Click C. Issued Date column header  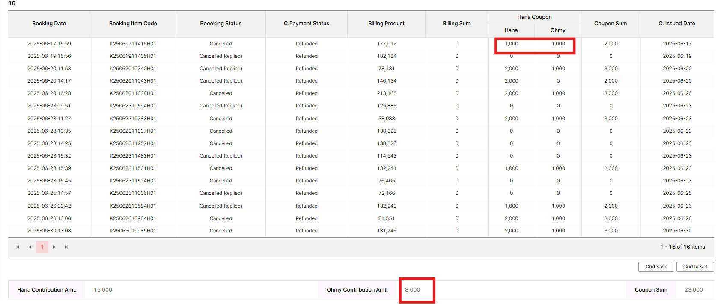click(676, 24)
